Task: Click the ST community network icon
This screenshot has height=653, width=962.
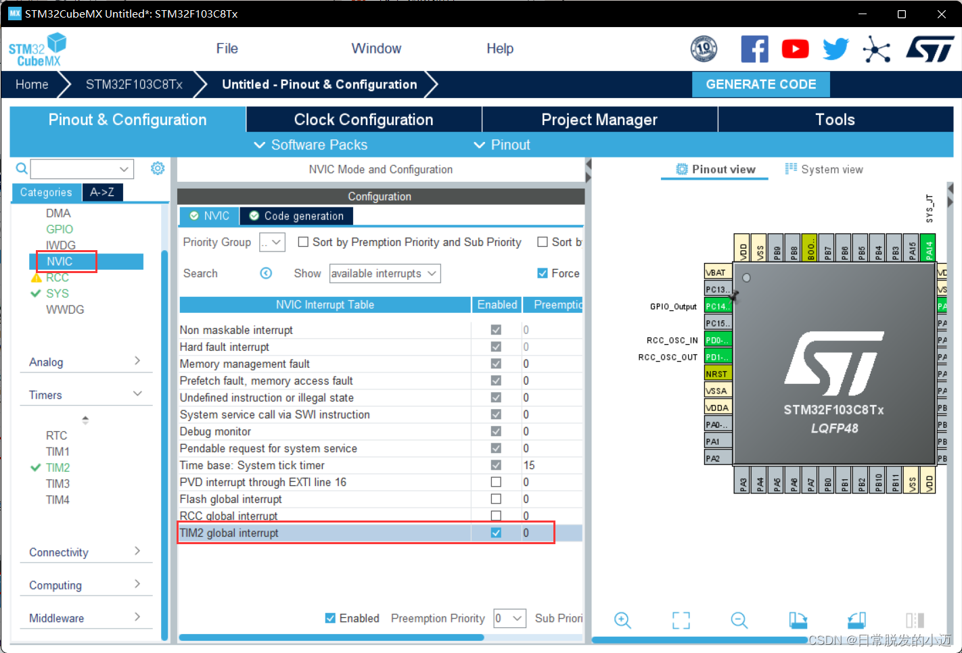Action: click(877, 49)
